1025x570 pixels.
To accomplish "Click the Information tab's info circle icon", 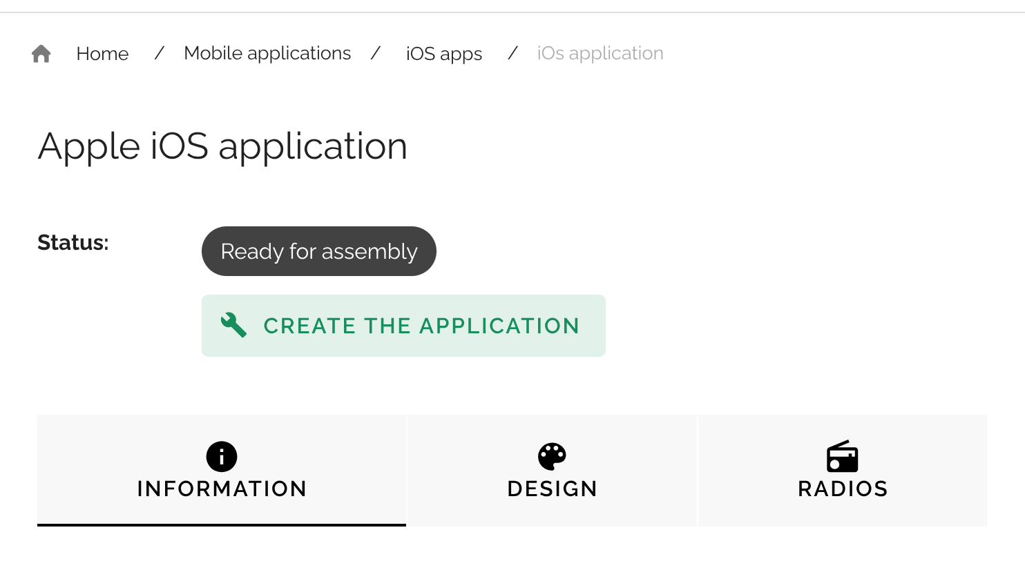I will pos(222,457).
